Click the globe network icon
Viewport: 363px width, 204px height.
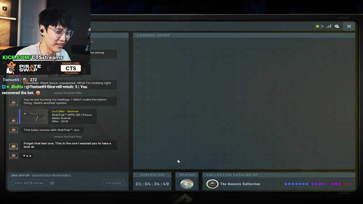337,26
